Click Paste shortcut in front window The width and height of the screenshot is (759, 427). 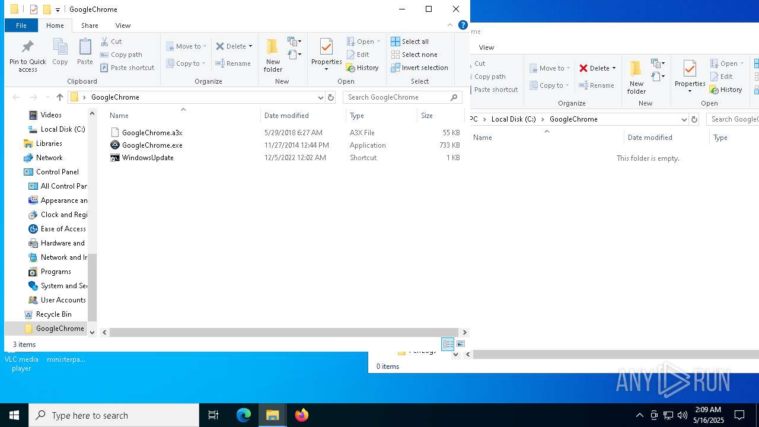pos(127,68)
